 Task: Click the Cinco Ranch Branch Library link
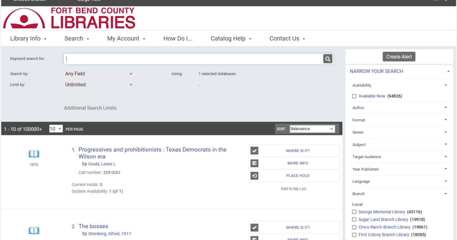coord(384,227)
